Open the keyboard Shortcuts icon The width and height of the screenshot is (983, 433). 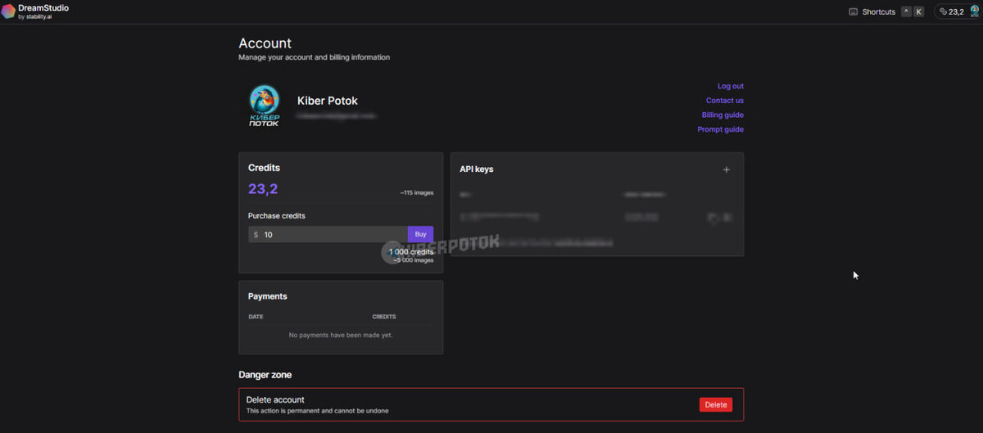[853, 11]
